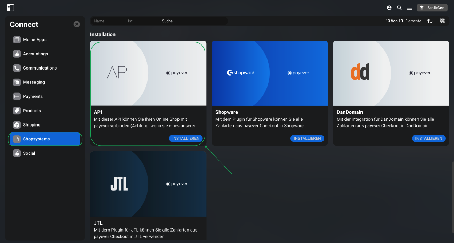Select the Products category
Image resolution: width=454 pixels, height=243 pixels.
point(45,111)
